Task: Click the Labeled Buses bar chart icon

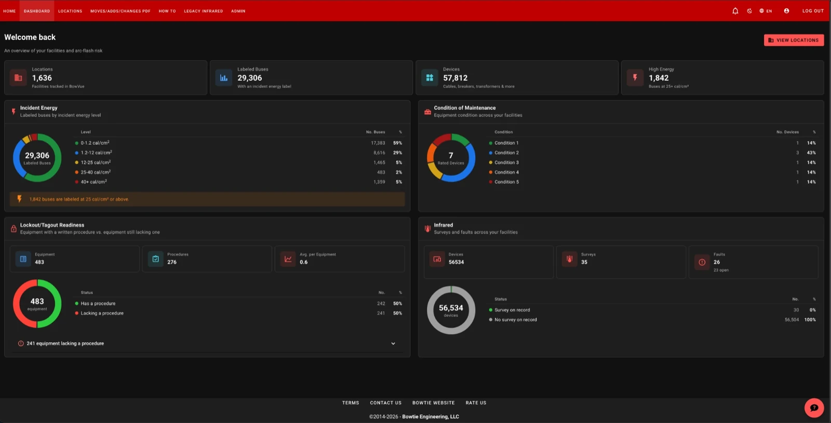Action: tap(224, 78)
